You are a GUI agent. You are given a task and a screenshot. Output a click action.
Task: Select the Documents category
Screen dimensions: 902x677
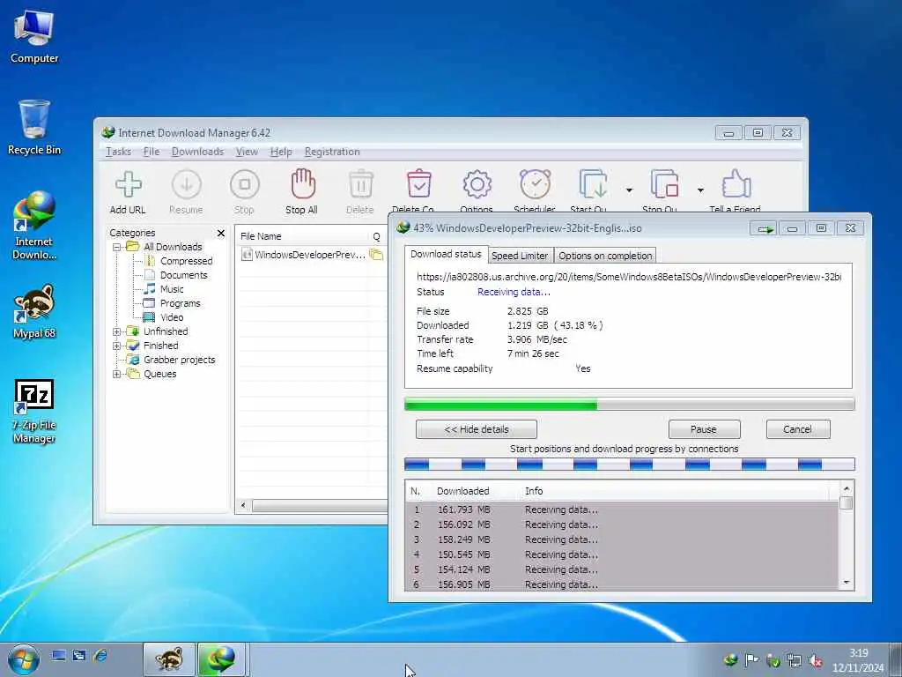(x=183, y=275)
